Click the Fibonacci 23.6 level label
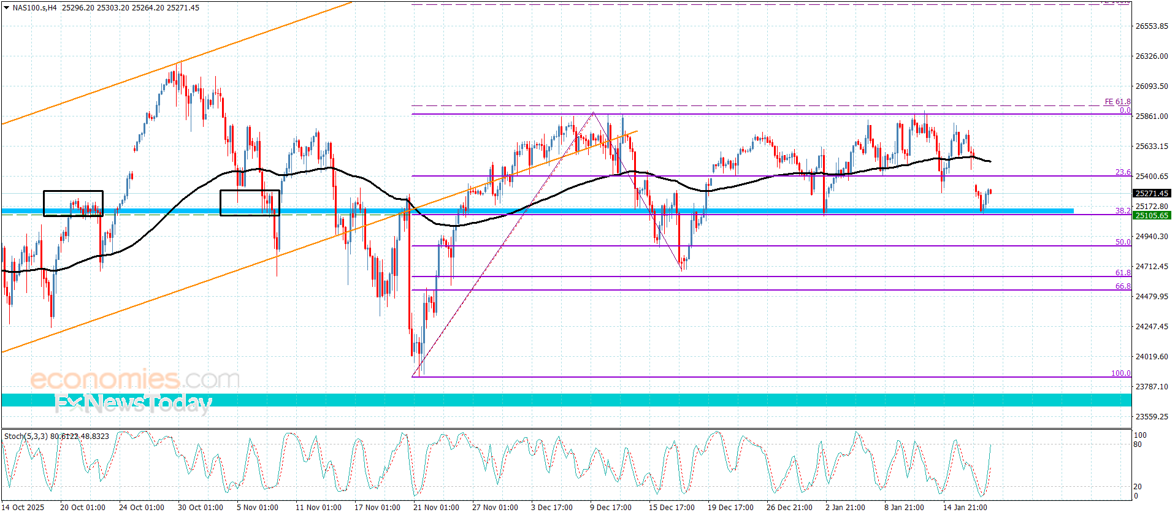Screen dimensions: 1175x515 [x=1123, y=172]
